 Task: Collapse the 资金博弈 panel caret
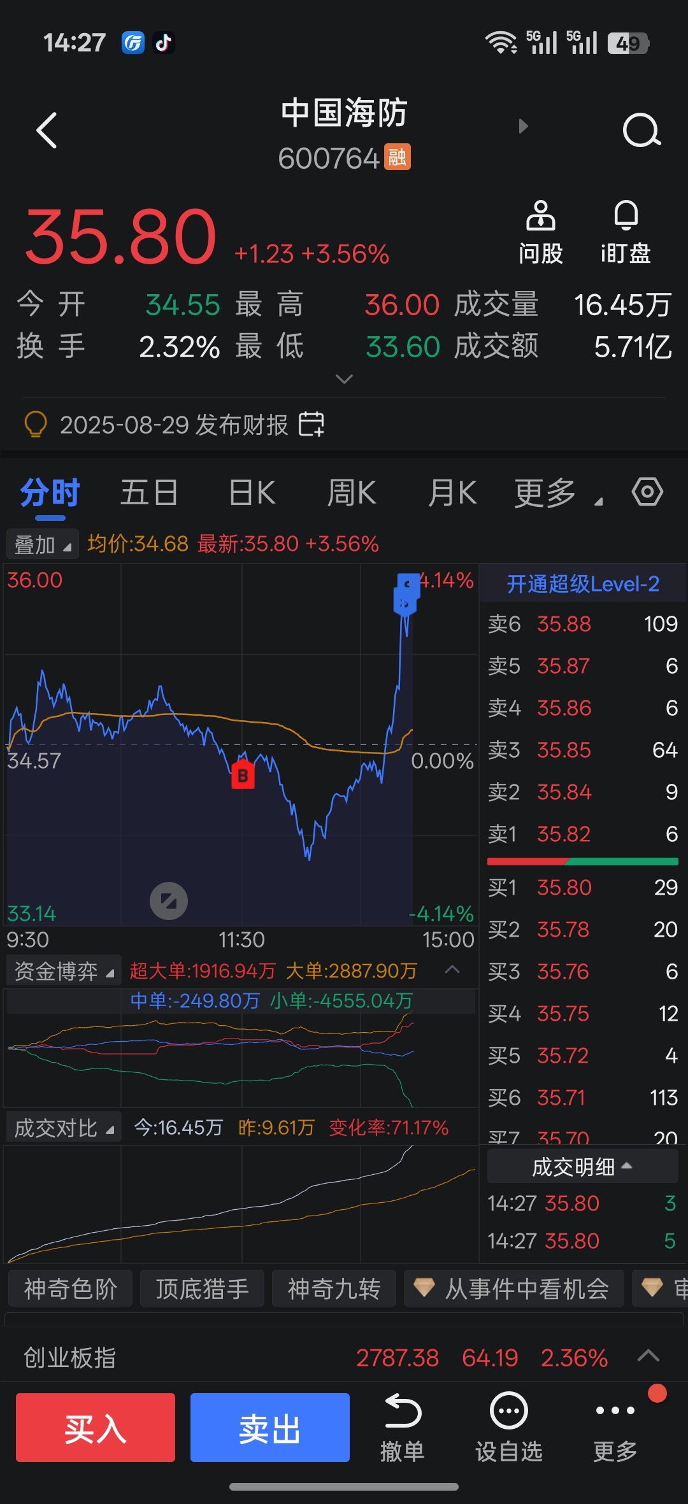tap(452, 970)
